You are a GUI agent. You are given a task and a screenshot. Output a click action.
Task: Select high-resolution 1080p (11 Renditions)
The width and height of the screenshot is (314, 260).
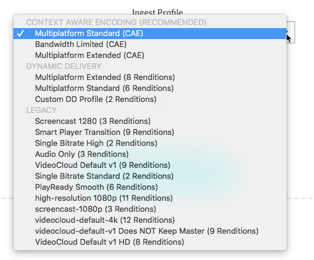(150, 198)
